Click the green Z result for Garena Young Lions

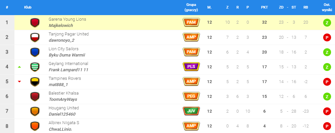click(x=327, y=23)
